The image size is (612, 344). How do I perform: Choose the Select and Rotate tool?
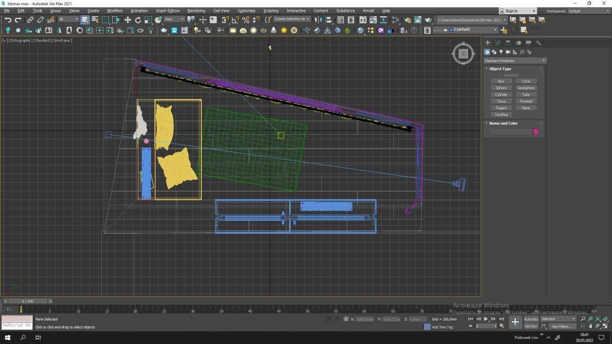[138, 20]
